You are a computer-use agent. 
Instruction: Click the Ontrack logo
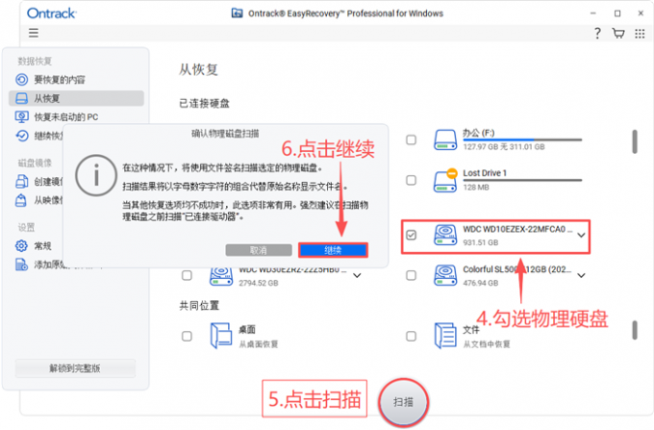click(x=51, y=13)
